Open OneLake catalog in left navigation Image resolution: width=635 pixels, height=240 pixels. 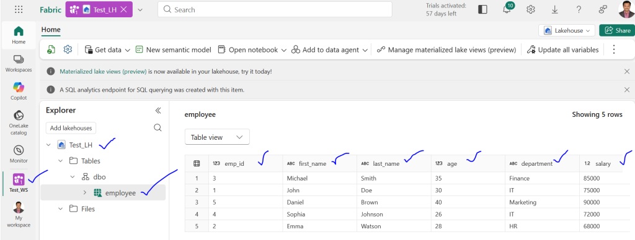click(19, 122)
